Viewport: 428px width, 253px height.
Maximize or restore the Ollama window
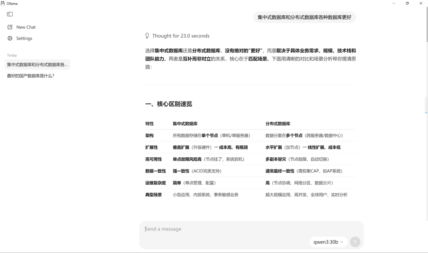click(407, 3)
